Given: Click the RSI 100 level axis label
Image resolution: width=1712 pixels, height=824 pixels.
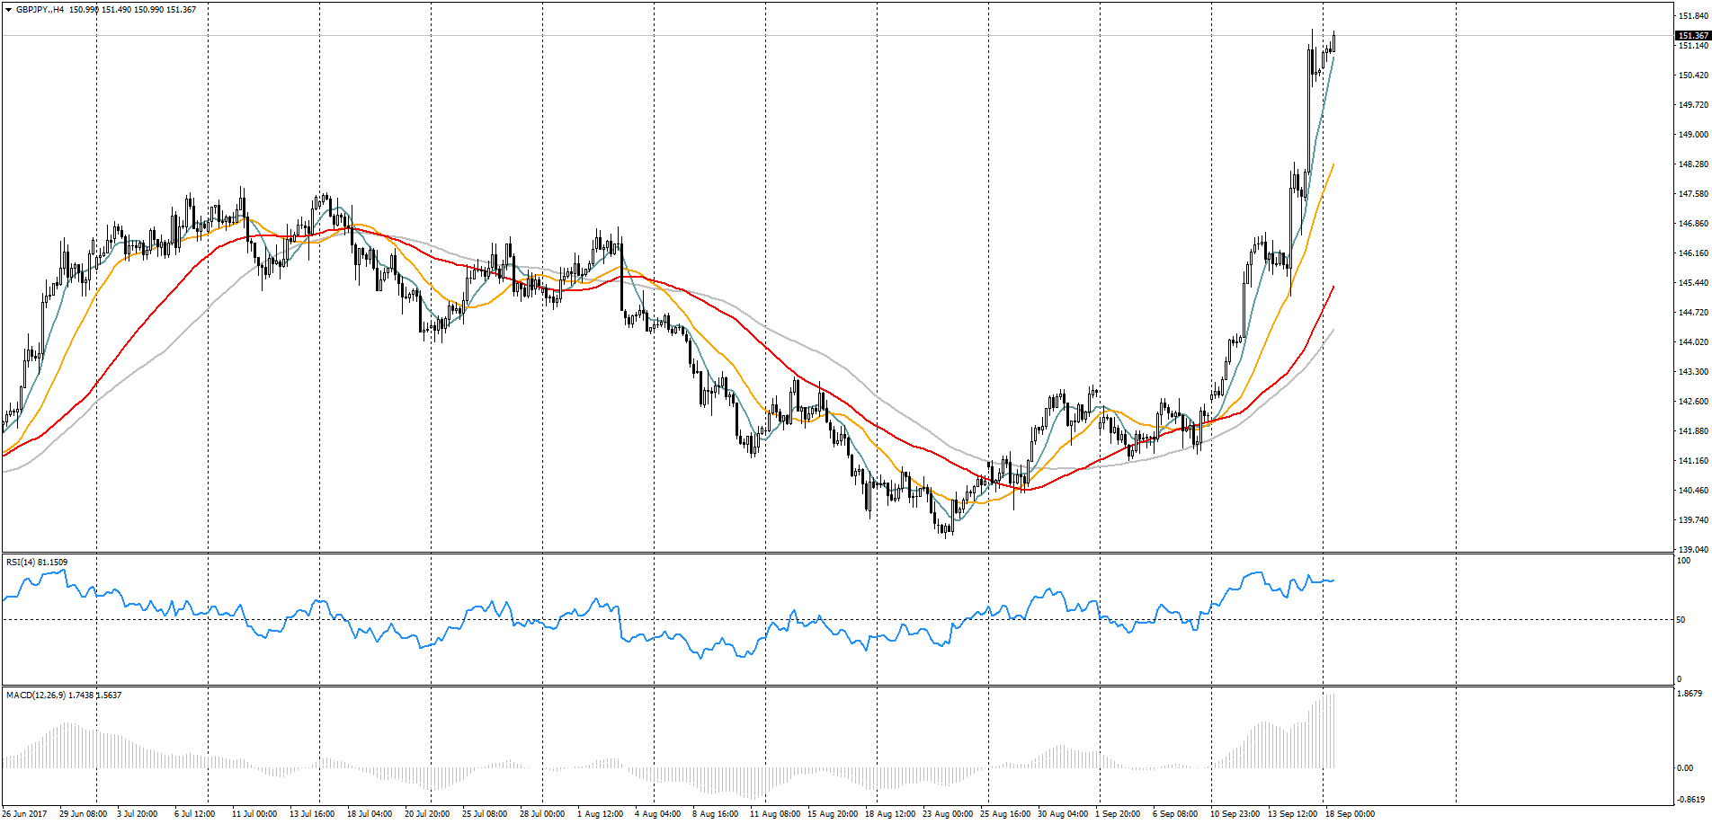Looking at the screenshot, I should click(1683, 561).
